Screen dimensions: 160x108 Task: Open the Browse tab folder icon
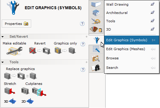click(96, 58)
